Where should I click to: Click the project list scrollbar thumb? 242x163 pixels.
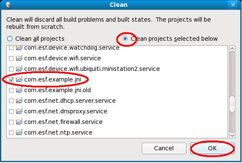(232, 104)
